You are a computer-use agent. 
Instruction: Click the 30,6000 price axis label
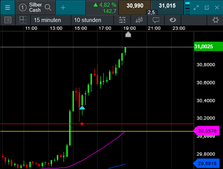(x=206, y=83)
